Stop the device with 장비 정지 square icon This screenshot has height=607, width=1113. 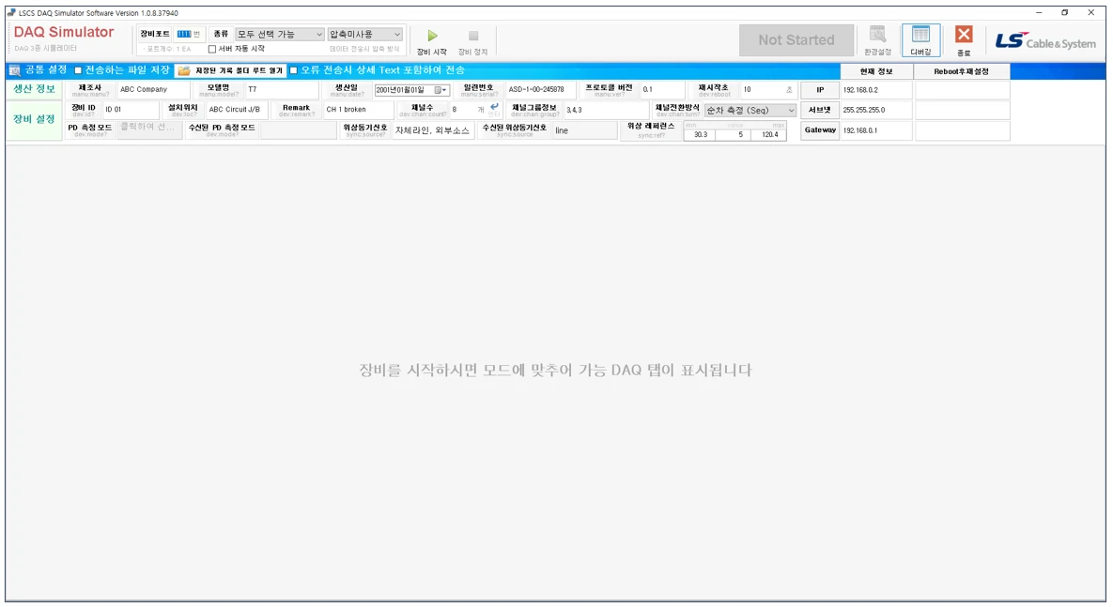tap(473, 36)
